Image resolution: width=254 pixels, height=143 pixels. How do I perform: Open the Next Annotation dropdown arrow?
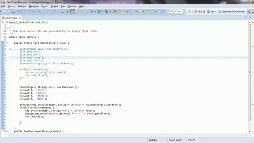click(136, 12)
